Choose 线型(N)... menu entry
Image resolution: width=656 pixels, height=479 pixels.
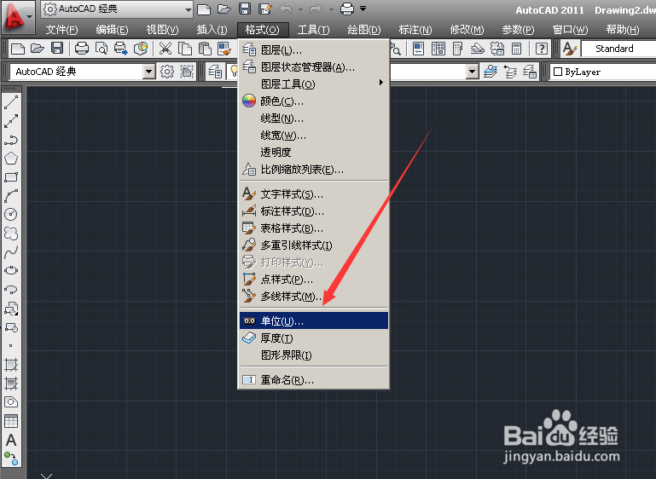[x=313, y=118]
